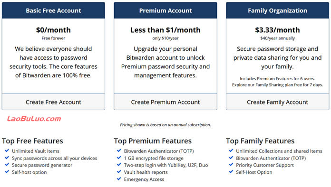
Task: Click the Top Family Features heading
Action: tap(260, 141)
